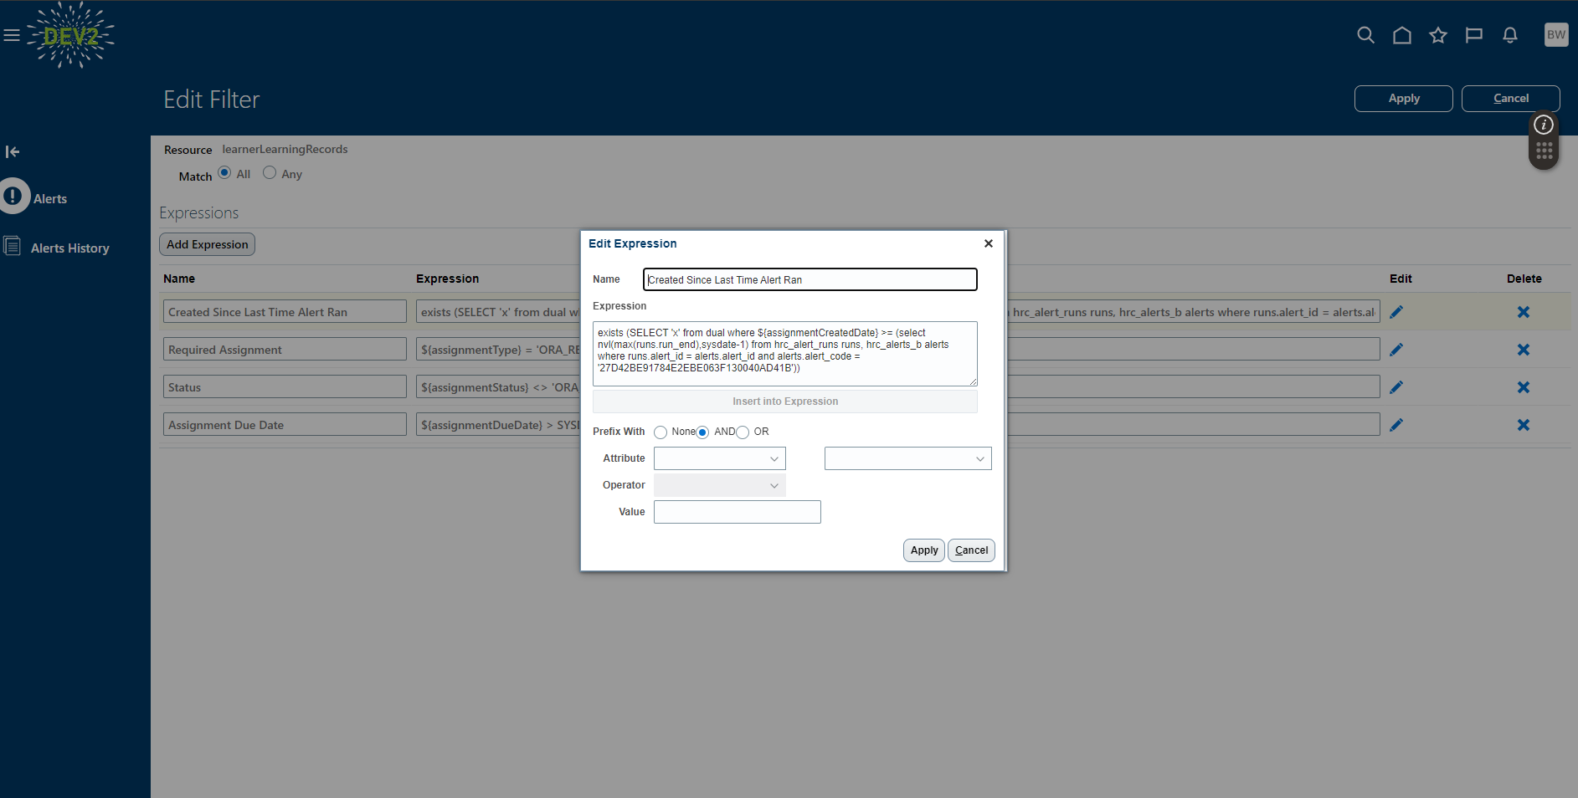This screenshot has height=798, width=1578.
Task: Edit Created Since Last Time Alert Ran row
Action: pos(1396,312)
